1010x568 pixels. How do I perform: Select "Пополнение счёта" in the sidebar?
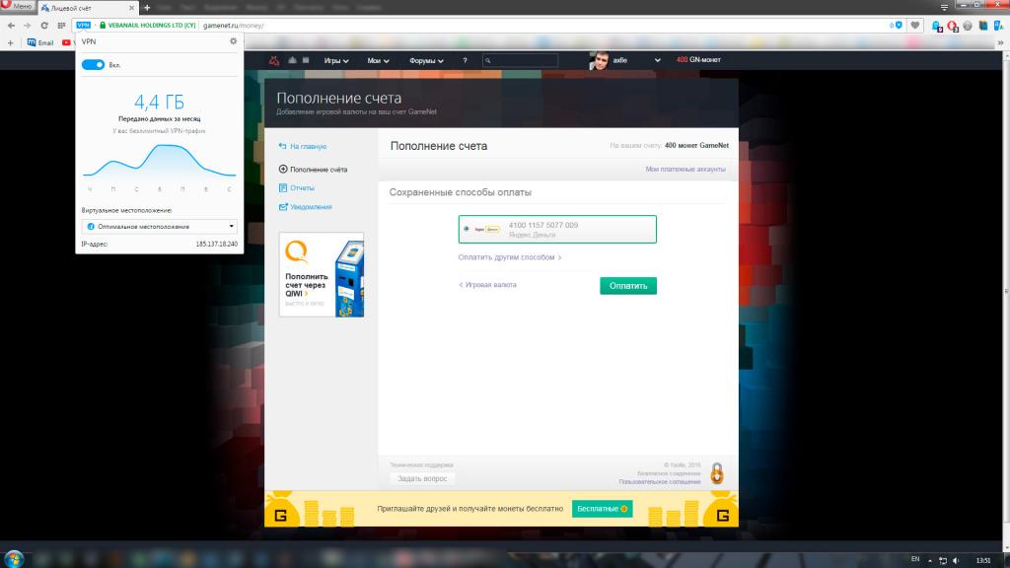point(313,170)
